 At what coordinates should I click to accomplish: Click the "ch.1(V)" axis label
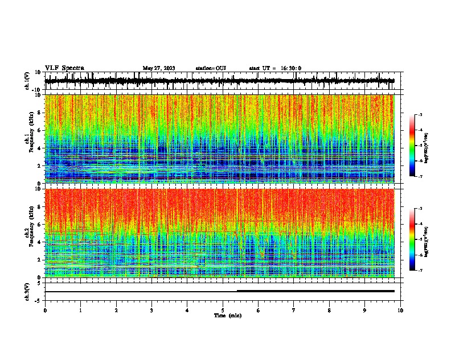pyautogui.click(x=27, y=81)
